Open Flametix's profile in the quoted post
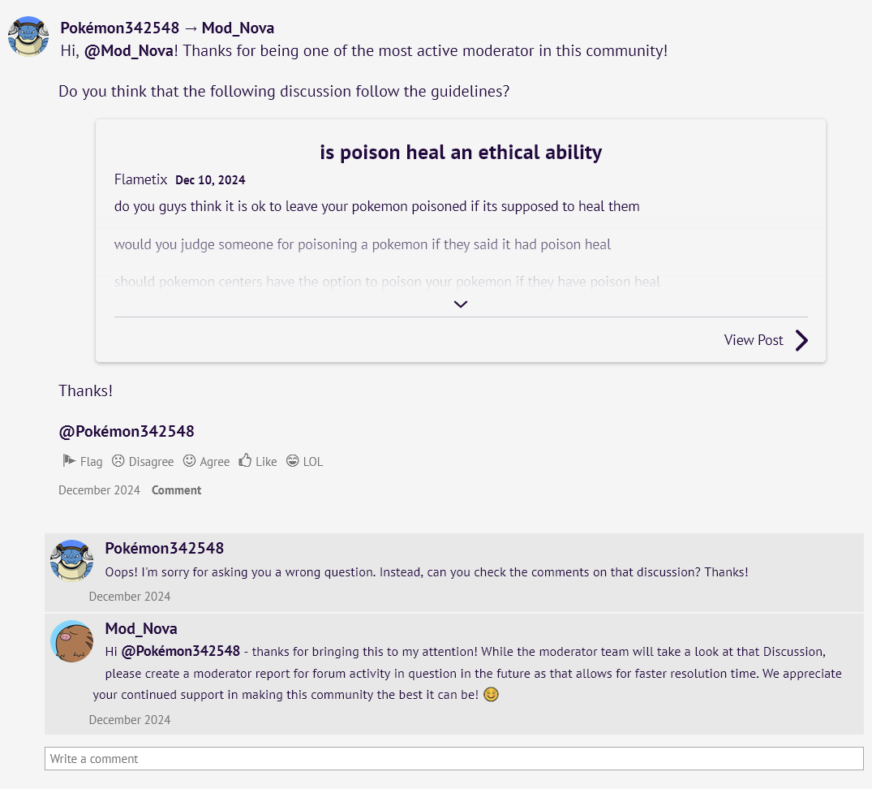 140,179
